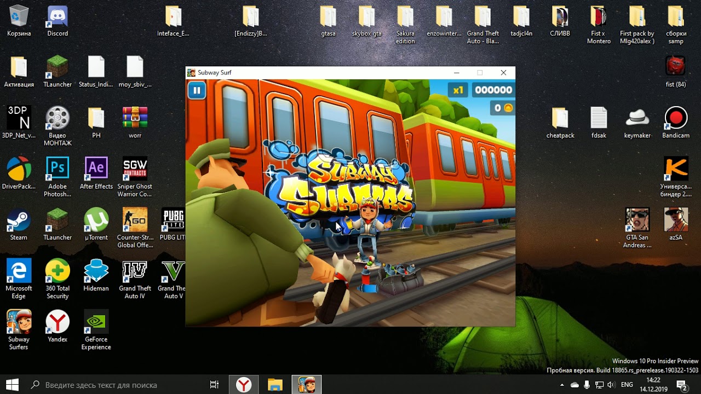Select the keymaker icon
Image resolution: width=701 pixels, height=394 pixels.
coord(637,123)
